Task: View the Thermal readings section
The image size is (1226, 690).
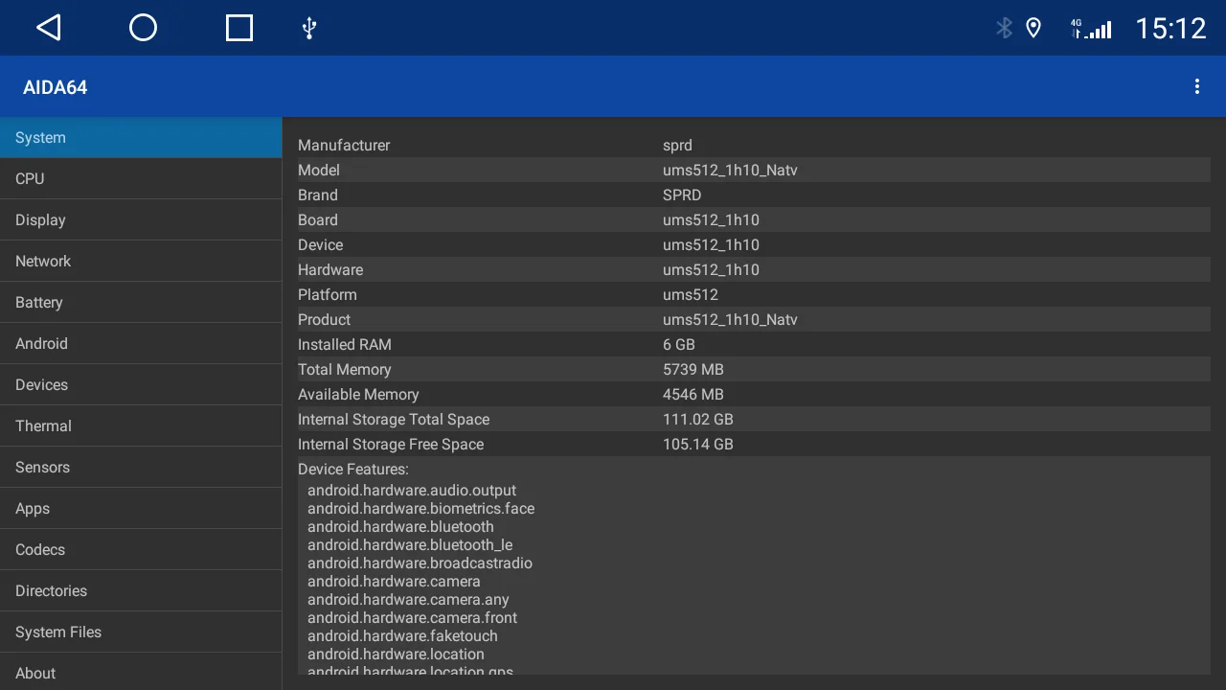Action: [x=141, y=426]
